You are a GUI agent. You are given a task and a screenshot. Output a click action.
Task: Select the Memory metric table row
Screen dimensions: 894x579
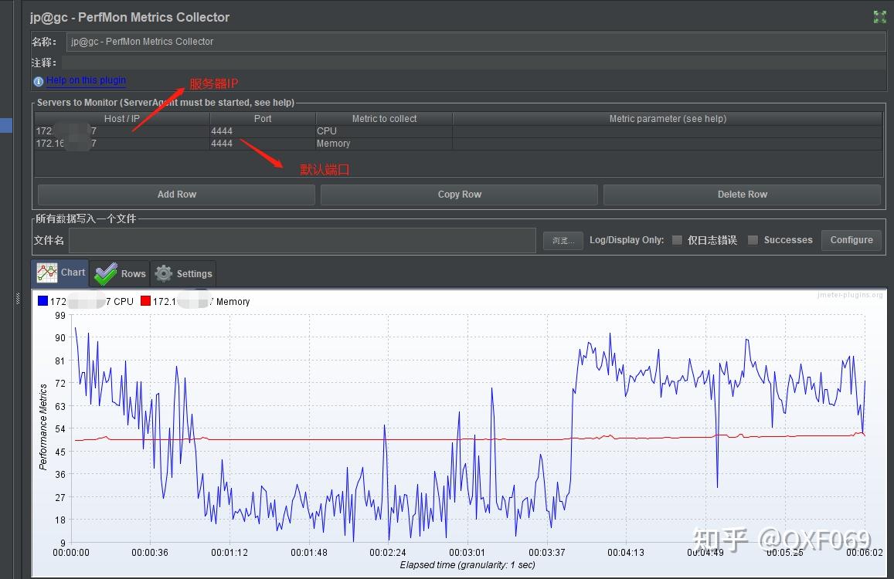[x=458, y=144]
